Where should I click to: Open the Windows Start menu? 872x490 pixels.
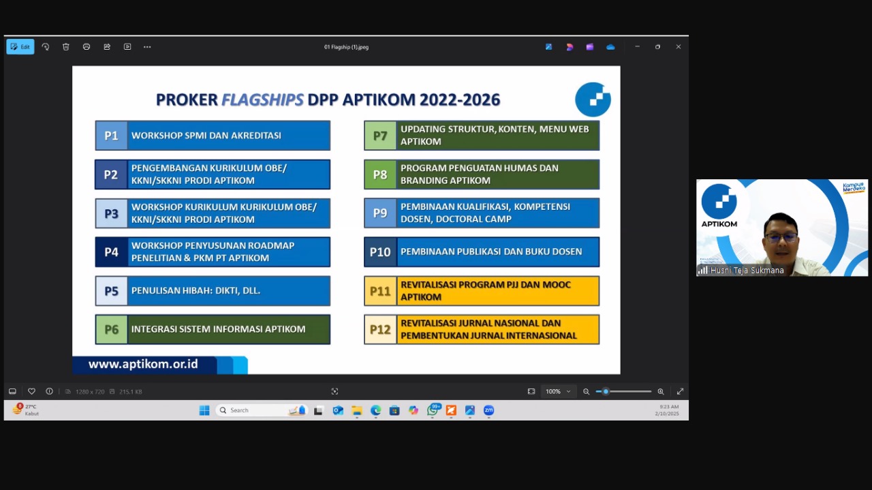pos(204,410)
